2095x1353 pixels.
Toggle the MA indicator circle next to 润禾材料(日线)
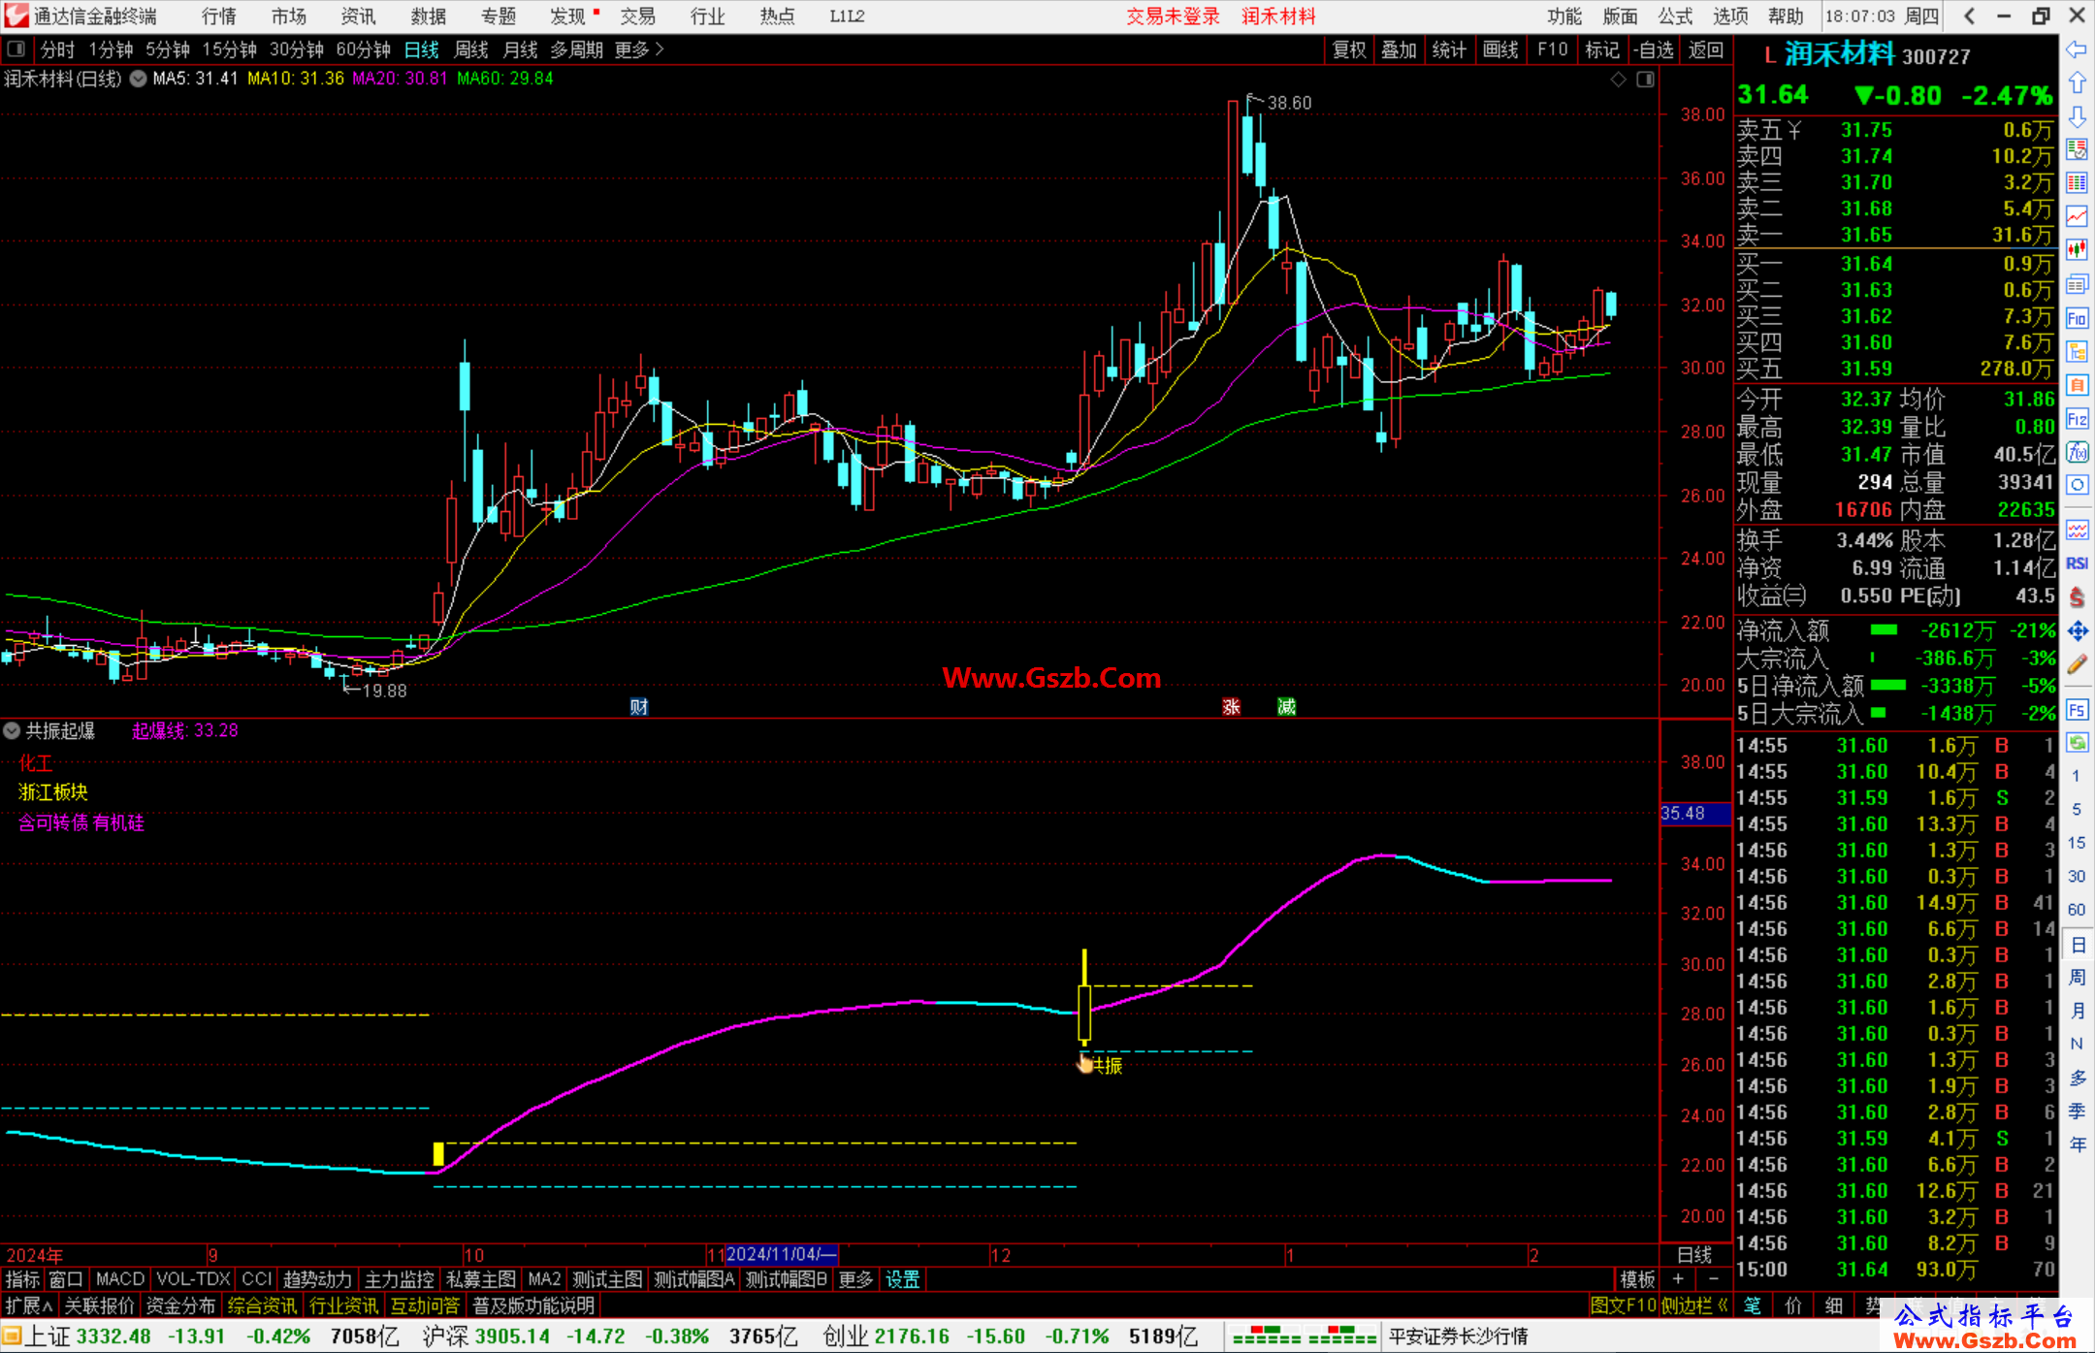pos(138,79)
